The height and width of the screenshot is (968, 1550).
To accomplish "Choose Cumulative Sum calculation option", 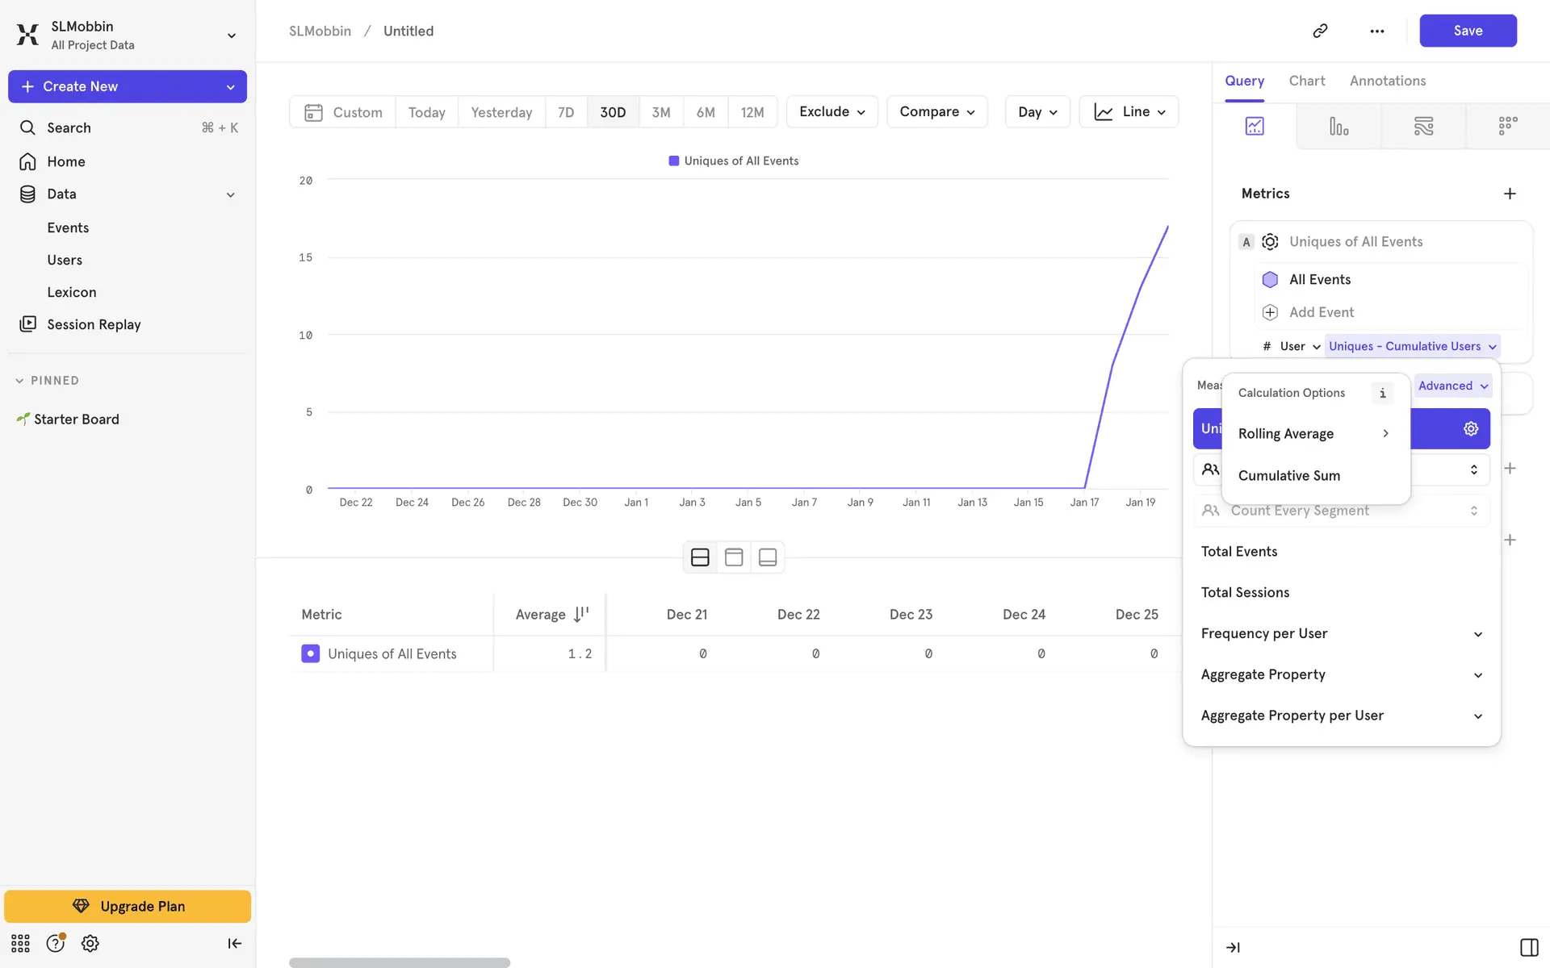I will tap(1288, 475).
